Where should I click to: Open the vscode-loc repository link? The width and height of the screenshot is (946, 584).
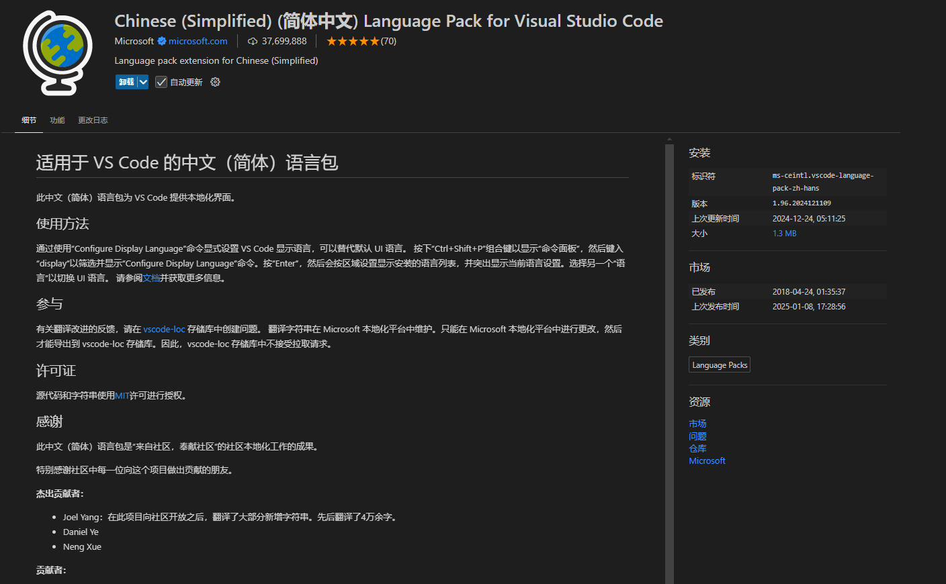tap(164, 329)
